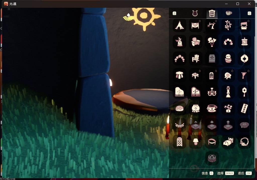This screenshot has width=257, height=180.
Task: Select the lattice screen door prop
Action: (x=179, y=141)
